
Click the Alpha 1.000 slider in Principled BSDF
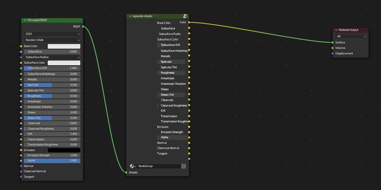52,161
